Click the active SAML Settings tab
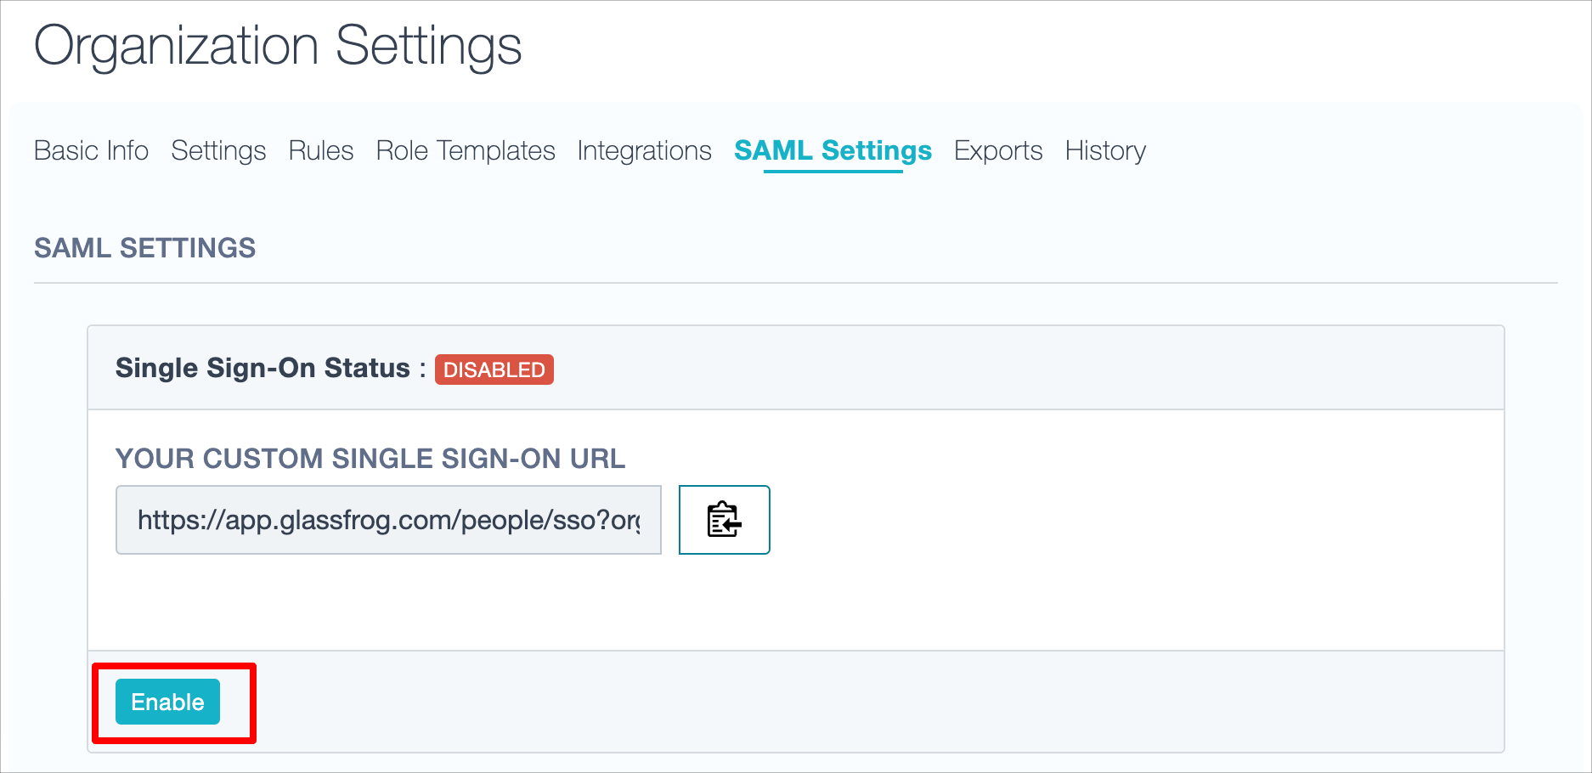The height and width of the screenshot is (773, 1592). tap(833, 150)
